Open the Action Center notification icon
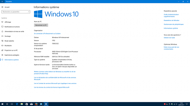The width and height of the screenshot is (190, 106). coord(187,104)
